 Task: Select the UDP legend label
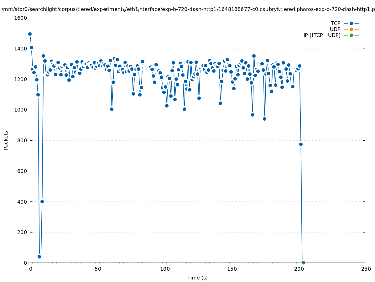click(335, 29)
